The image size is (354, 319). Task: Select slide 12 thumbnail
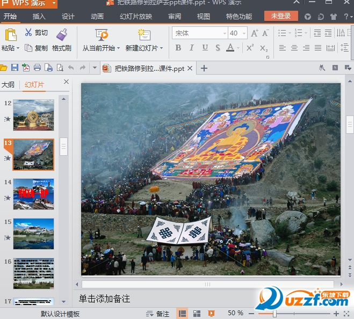click(x=33, y=115)
